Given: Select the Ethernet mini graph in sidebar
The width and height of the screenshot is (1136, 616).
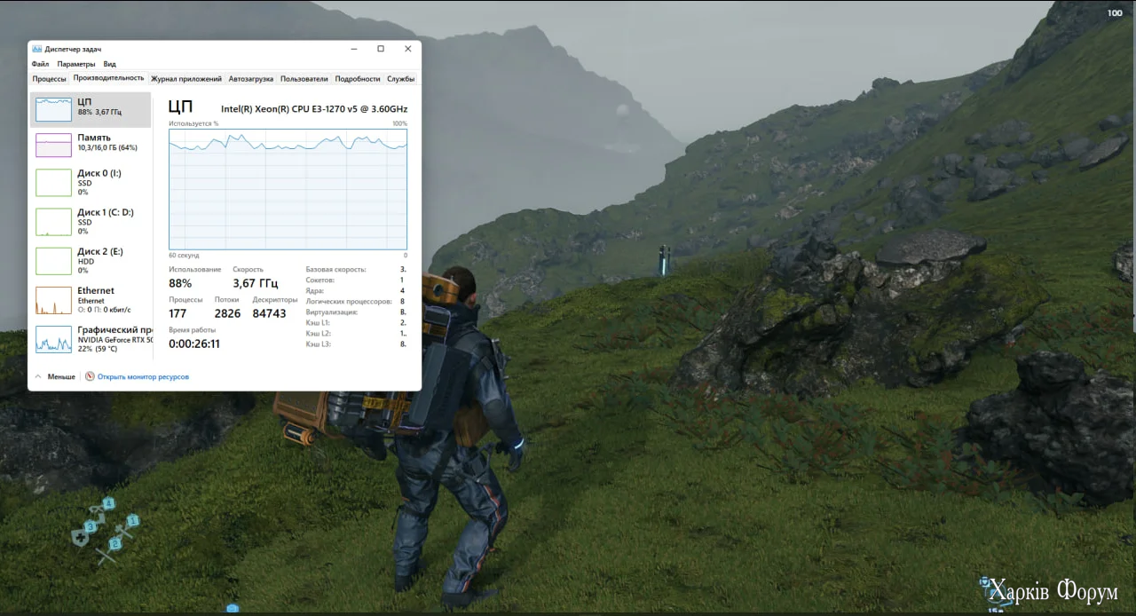Looking at the screenshot, I should pyautogui.click(x=53, y=300).
